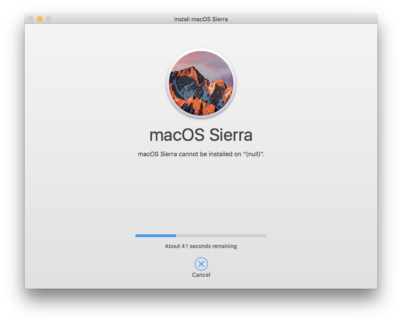Click the Cancel label below the X

(201, 275)
